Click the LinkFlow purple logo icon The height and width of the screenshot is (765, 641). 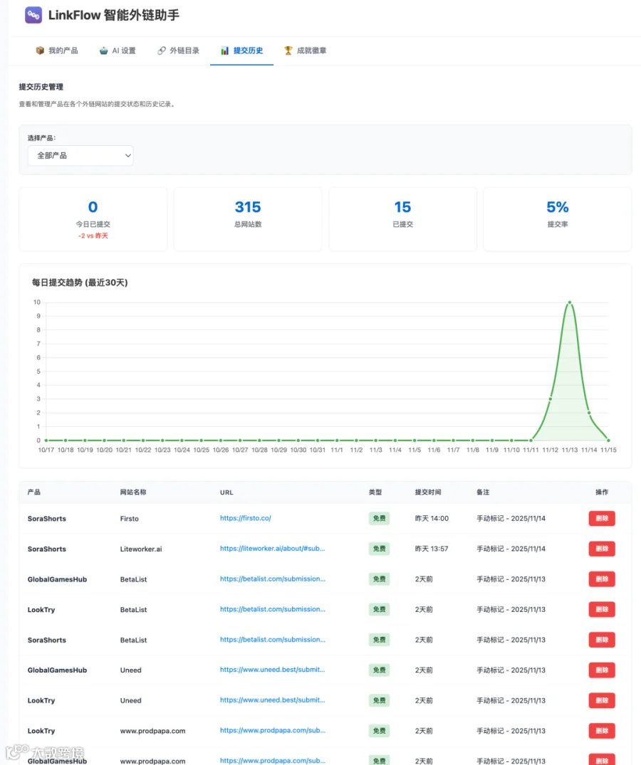tap(33, 15)
